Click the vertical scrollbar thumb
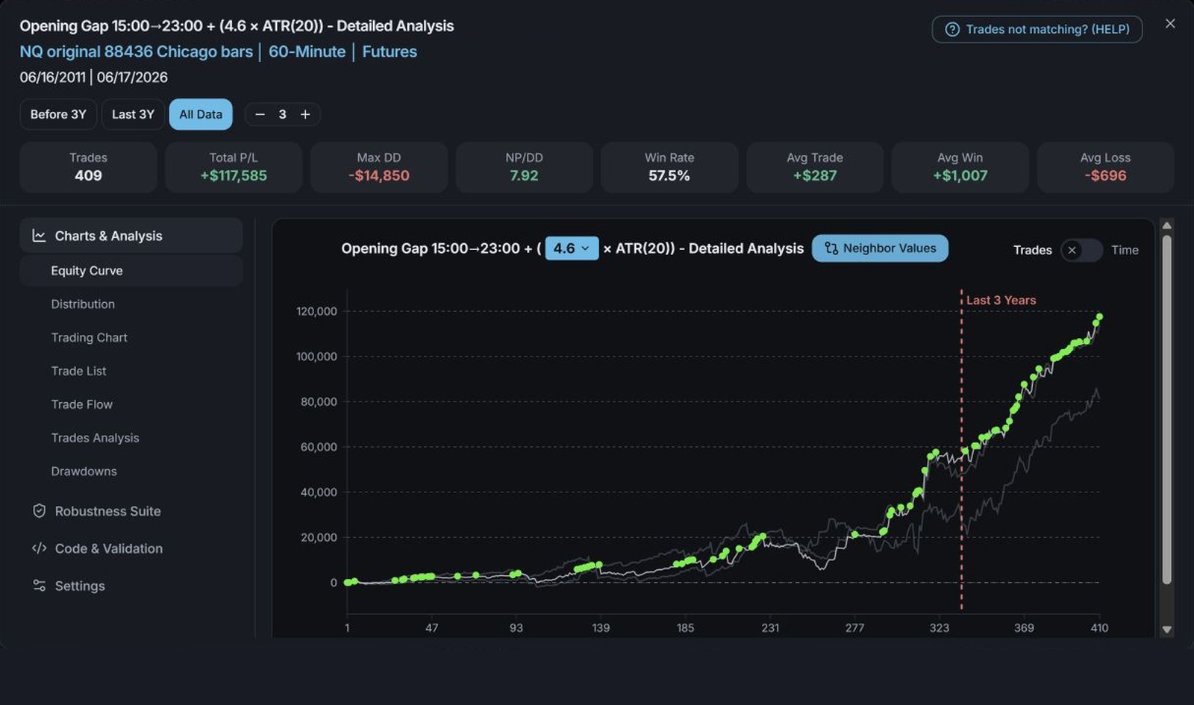 point(1166,409)
